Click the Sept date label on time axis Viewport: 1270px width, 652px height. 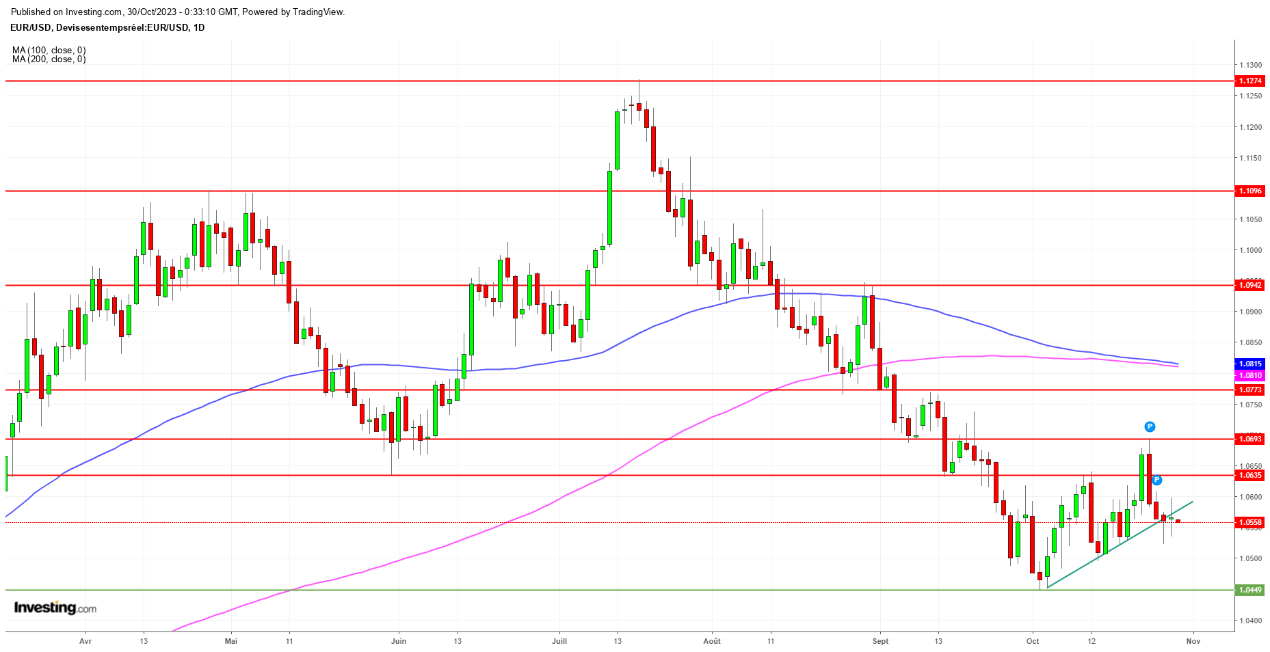click(881, 641)
